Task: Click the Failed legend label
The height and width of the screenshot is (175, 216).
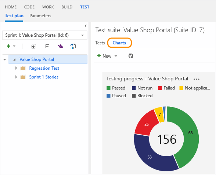Action: (x=169, y=88)
